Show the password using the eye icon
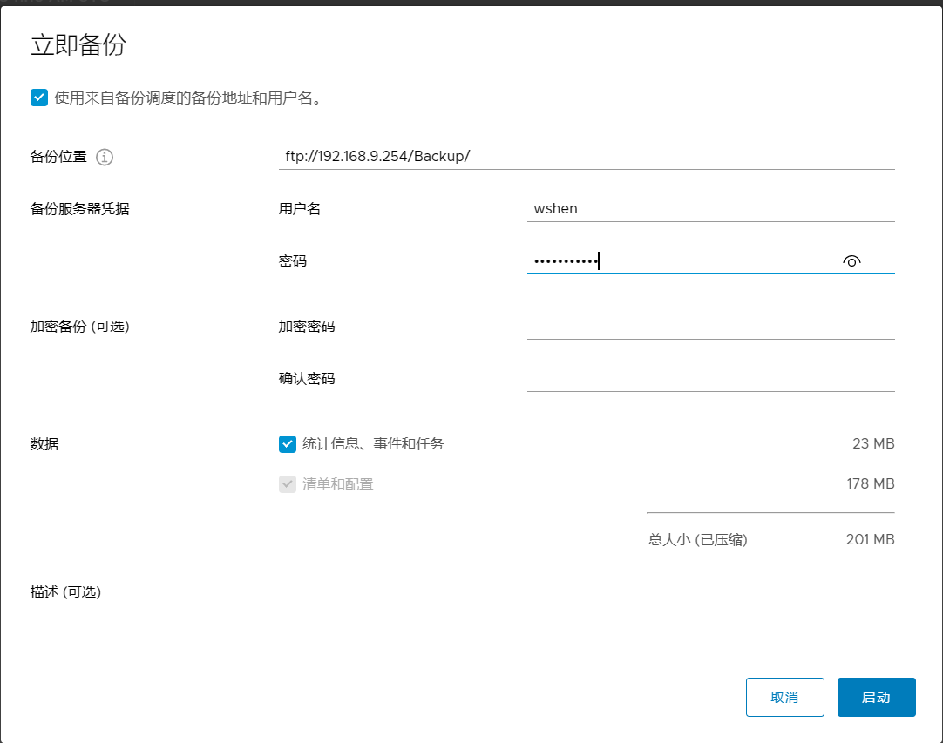 point(851,260)
